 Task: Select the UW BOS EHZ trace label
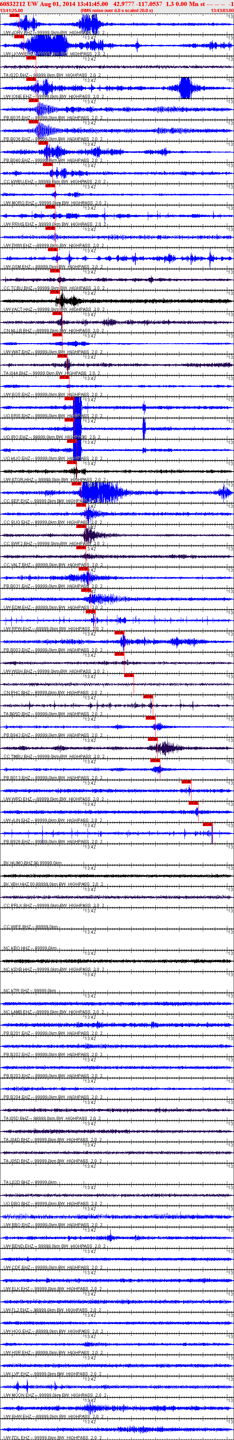tap(54, 395)
